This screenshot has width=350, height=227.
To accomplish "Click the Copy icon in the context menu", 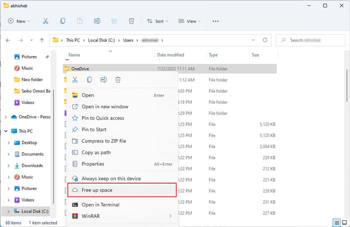I will tap(89, 79).
